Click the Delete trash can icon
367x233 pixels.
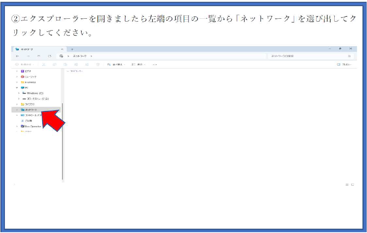98,64
